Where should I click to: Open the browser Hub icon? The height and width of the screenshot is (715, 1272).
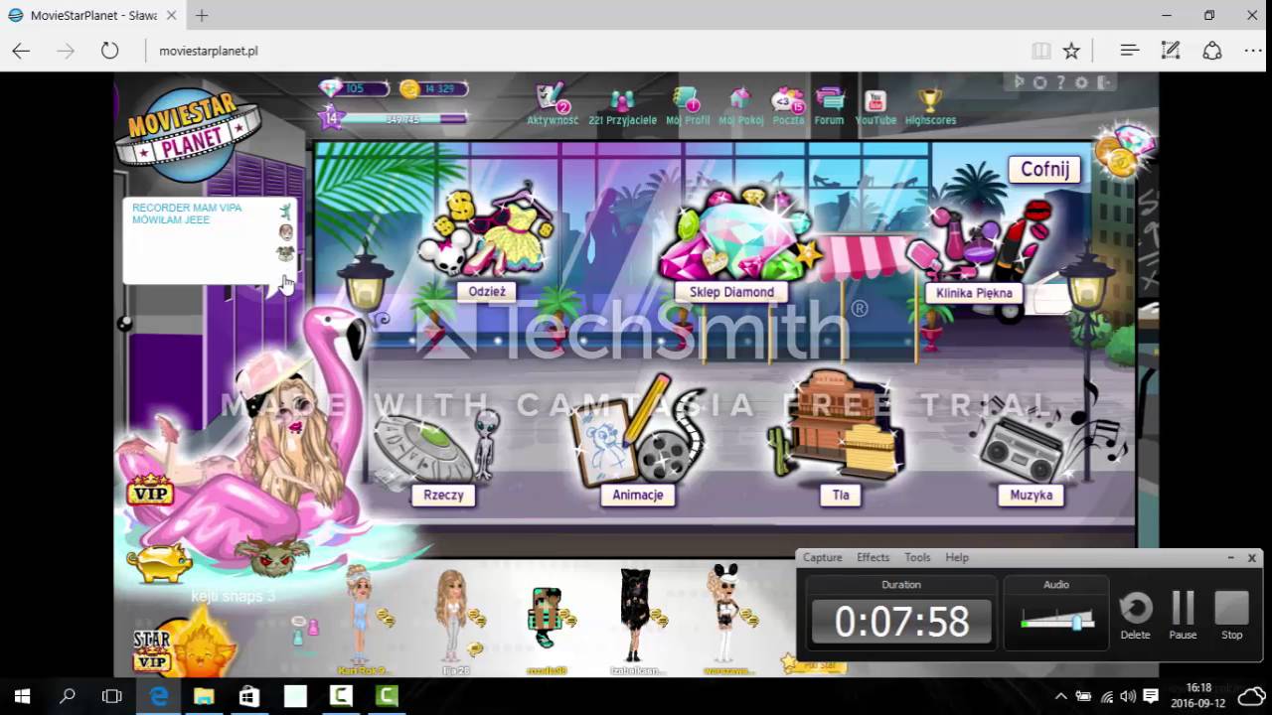(1129, 51)
